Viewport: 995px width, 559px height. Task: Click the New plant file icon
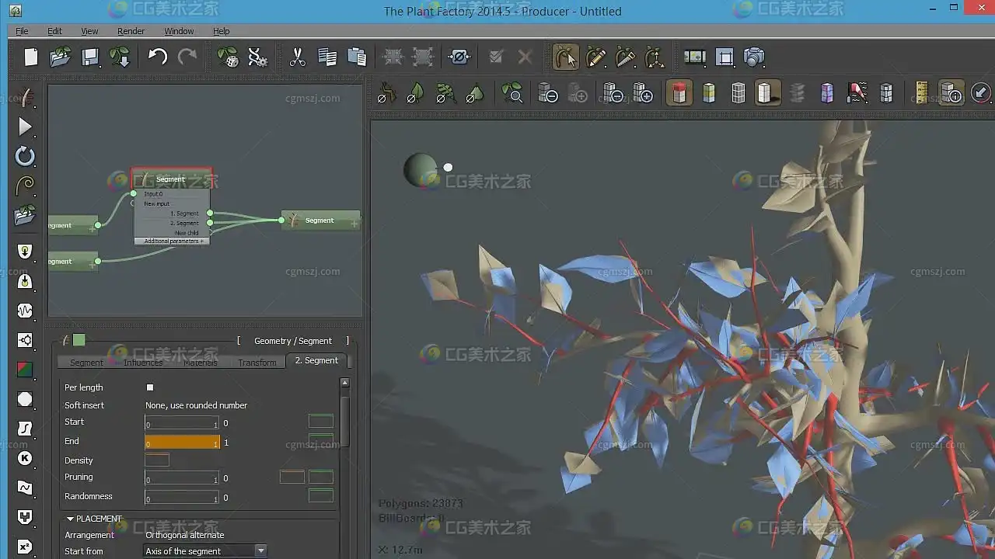point(30,57)
